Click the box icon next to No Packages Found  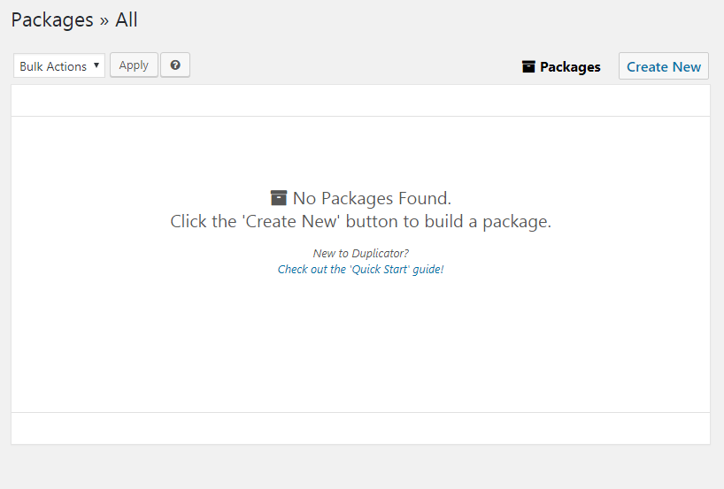[279, 198]
